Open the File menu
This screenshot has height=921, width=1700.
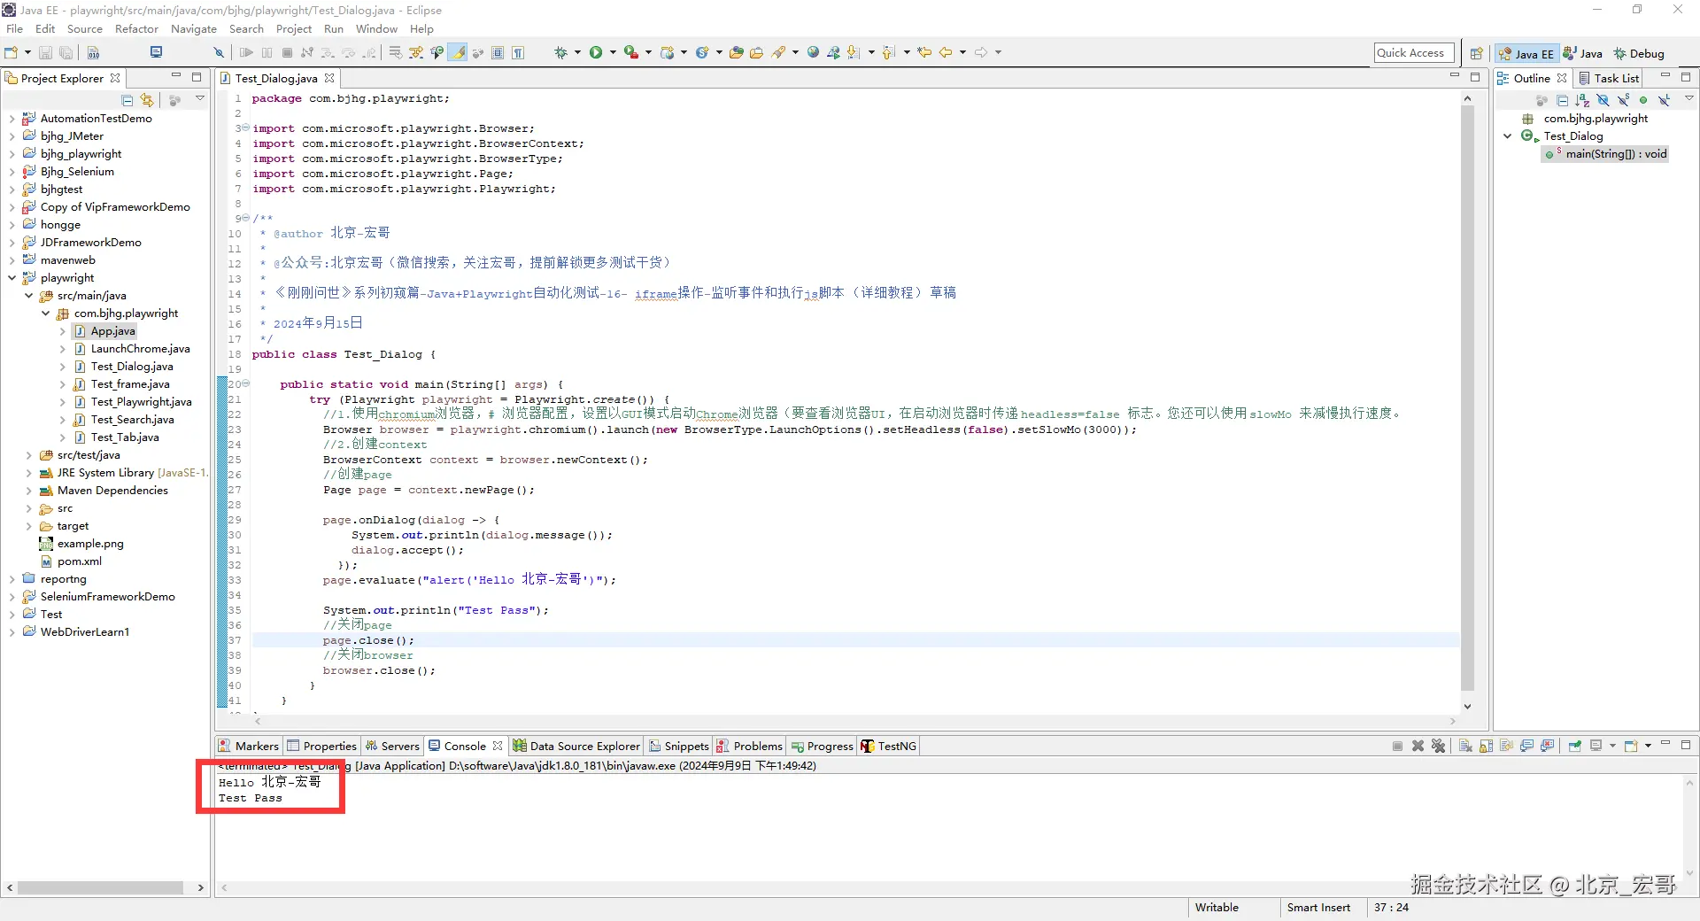(14, 29)
